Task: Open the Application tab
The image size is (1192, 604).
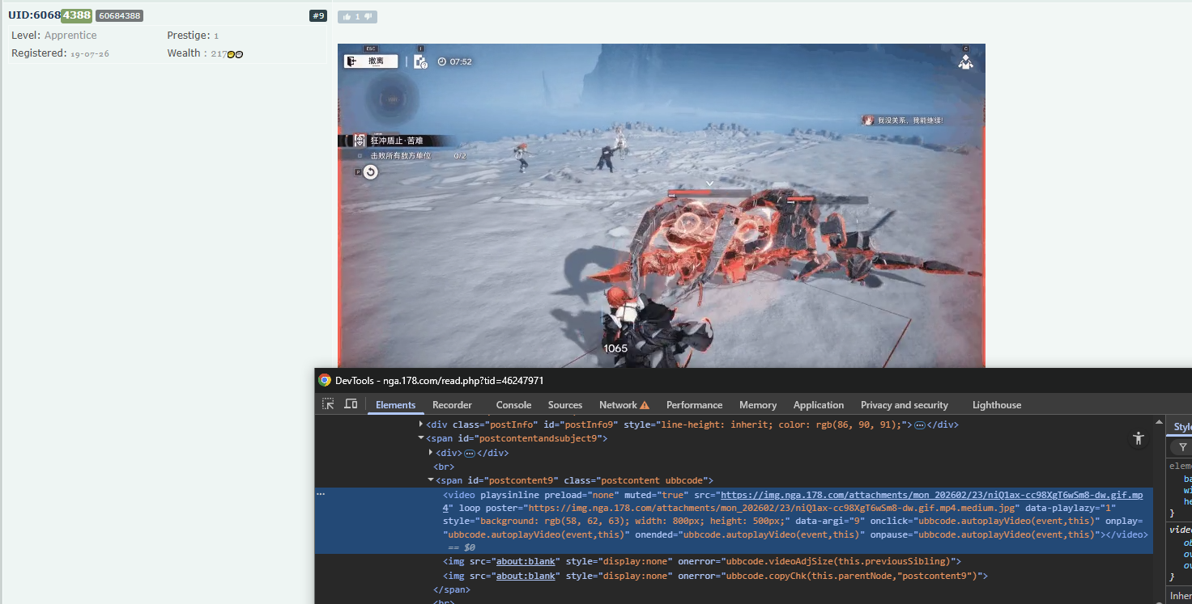Action: click(818, 405)
